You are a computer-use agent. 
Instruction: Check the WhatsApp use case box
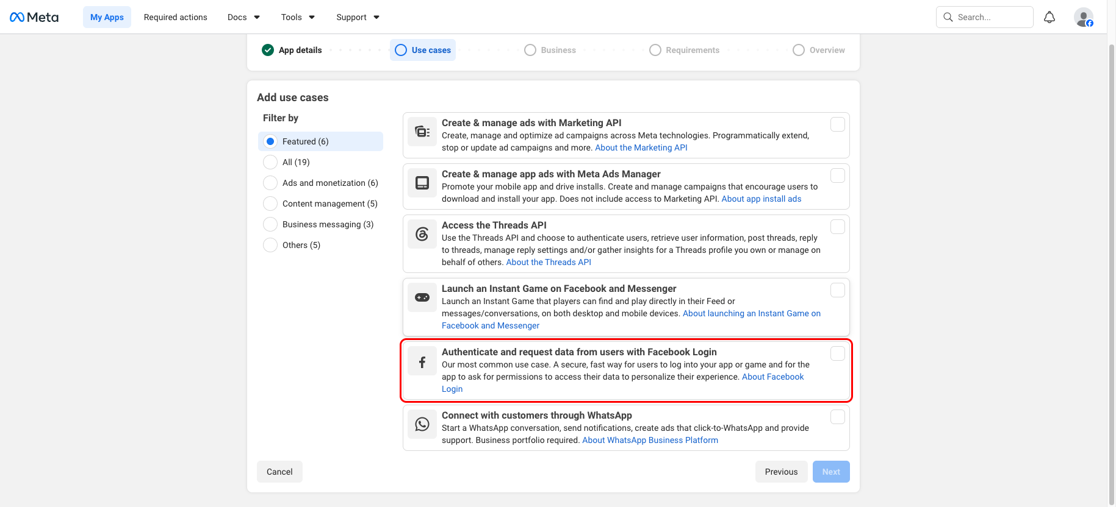[x=838, y=417]
